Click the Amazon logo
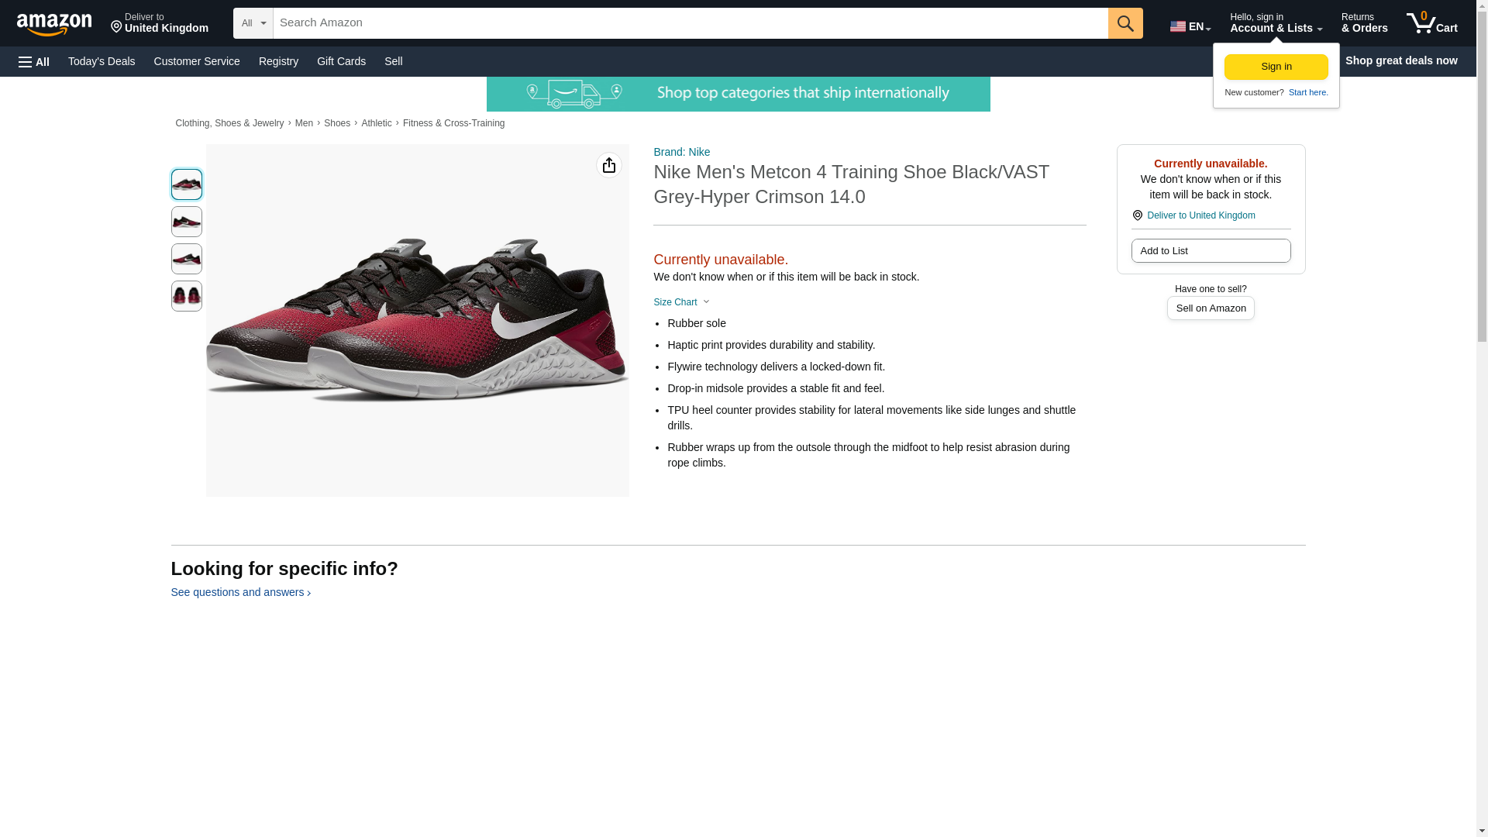The image size is (1488, 837). (x=54, y=24)
